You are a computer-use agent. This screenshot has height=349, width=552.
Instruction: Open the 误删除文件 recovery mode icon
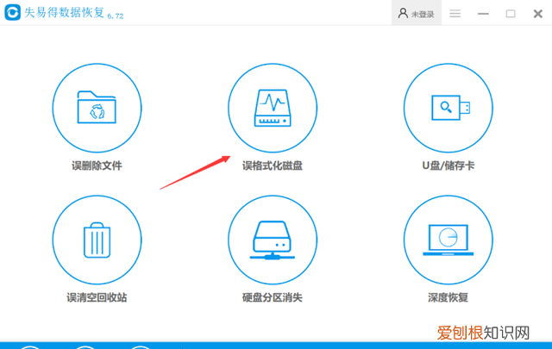point(97,108)
